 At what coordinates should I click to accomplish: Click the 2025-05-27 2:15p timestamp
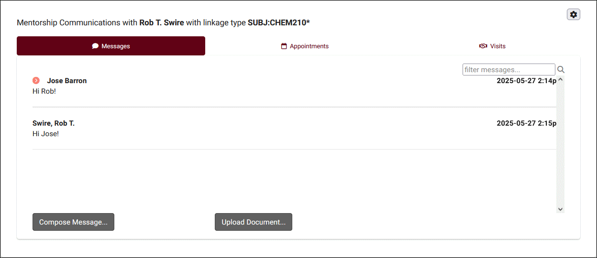click(526, 123)
